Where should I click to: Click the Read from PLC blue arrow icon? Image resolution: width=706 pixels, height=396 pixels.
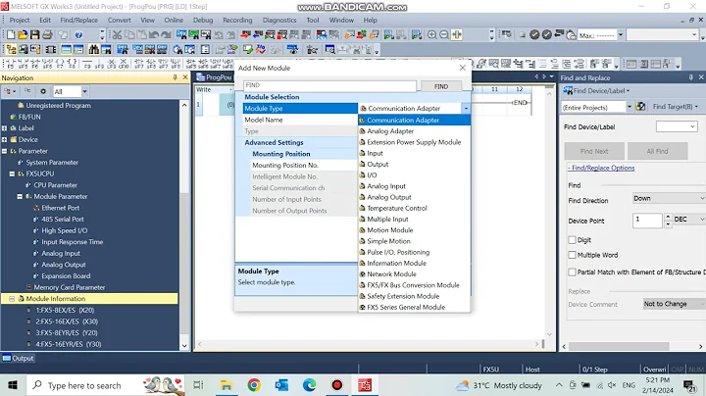[x=258, y=34]
